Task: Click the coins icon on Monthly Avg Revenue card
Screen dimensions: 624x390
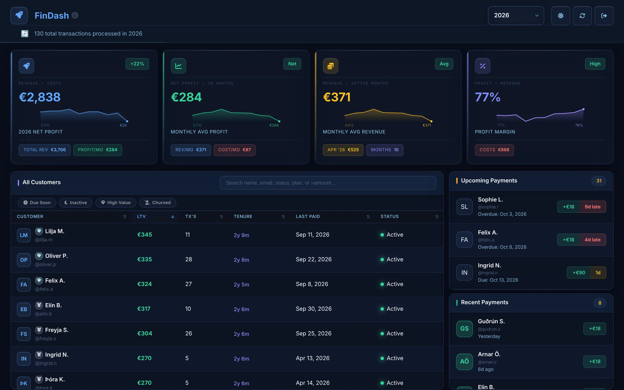Action: coord(330,66)
